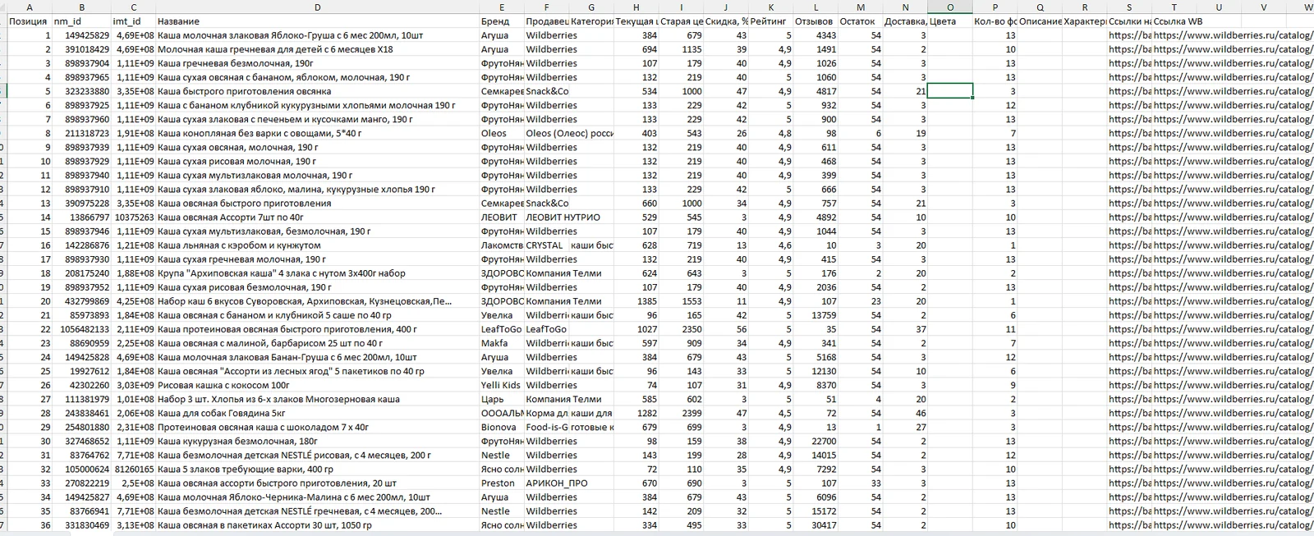This screenshot has height=536, width=1314.
Task: Select review count cell 30417
Action: (x=816, y=525)
